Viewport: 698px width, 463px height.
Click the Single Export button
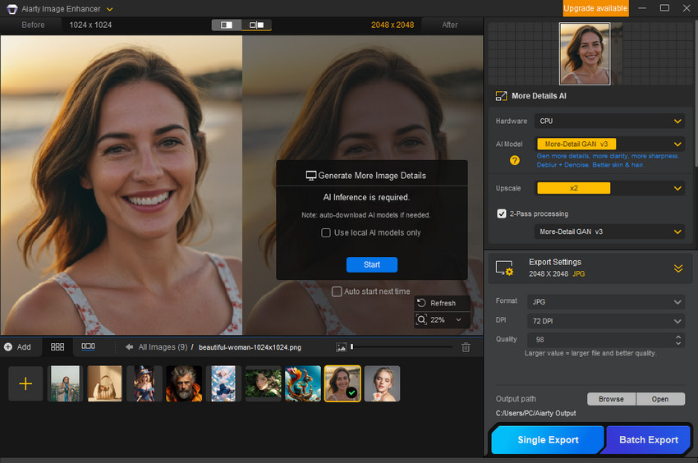[548, 440]
